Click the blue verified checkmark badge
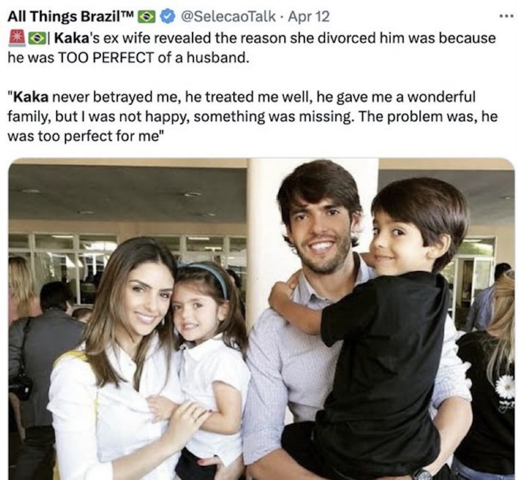This screenshot has width=518, height=480. (168, 17)
